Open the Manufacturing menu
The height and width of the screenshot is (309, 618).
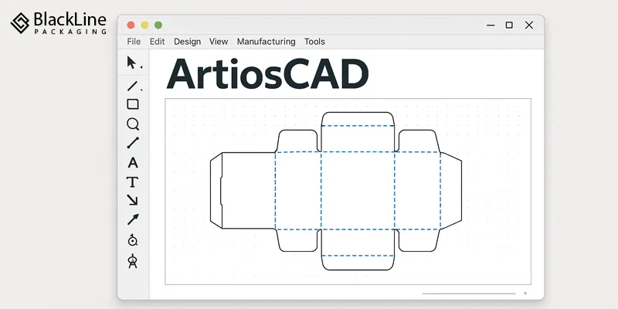click(266, 42)
